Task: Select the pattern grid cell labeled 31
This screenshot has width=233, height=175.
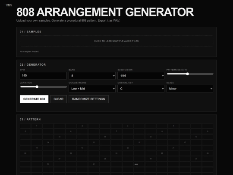Action: coord(48,164)
